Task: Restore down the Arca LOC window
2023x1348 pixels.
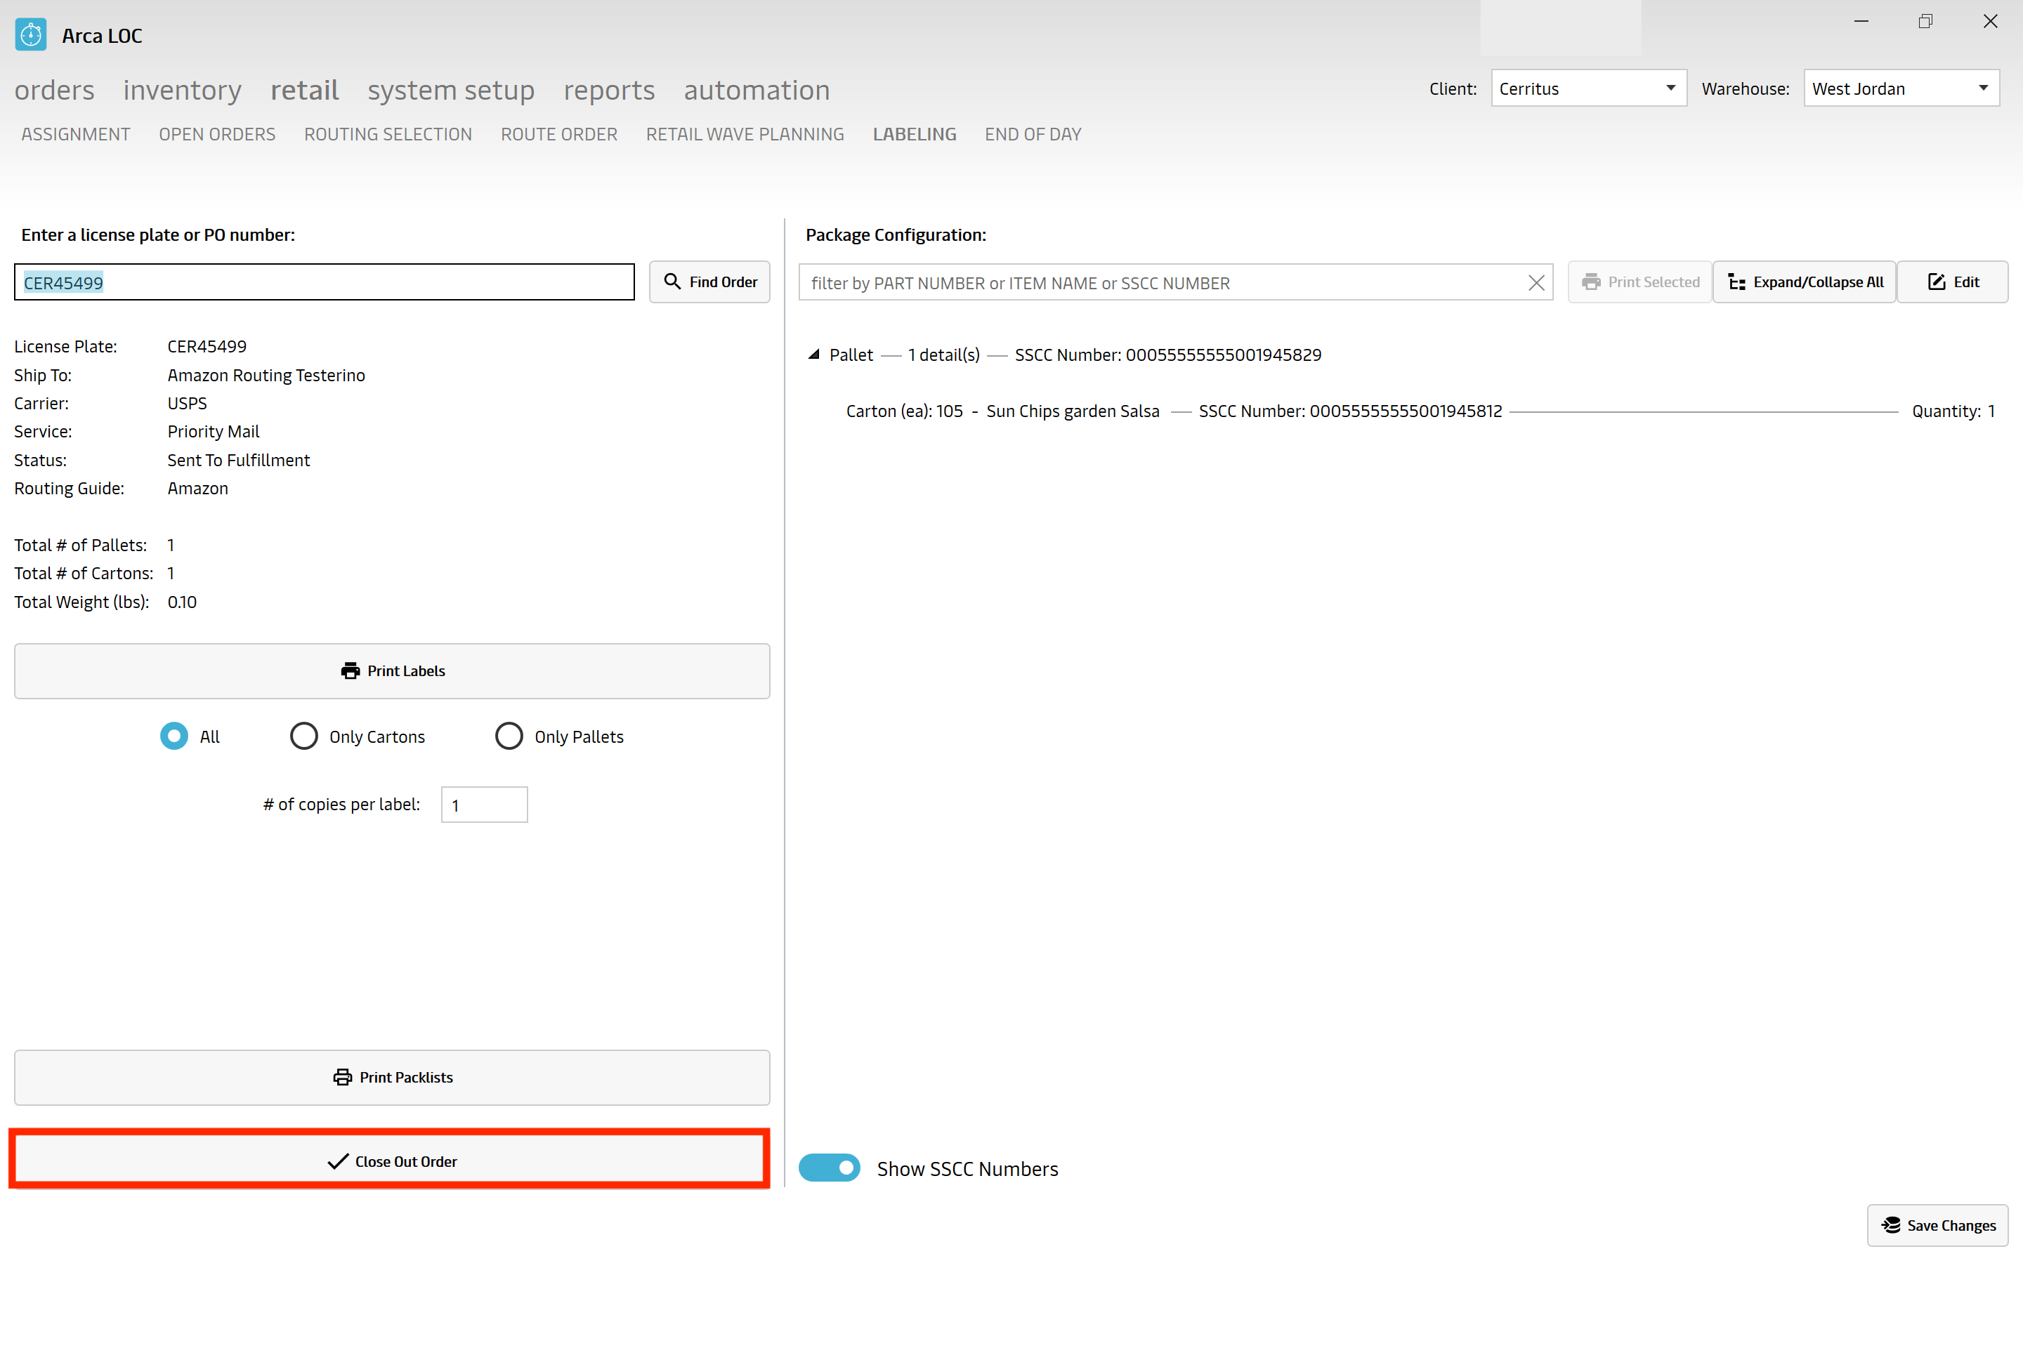Action: [x=1926, y=22]
